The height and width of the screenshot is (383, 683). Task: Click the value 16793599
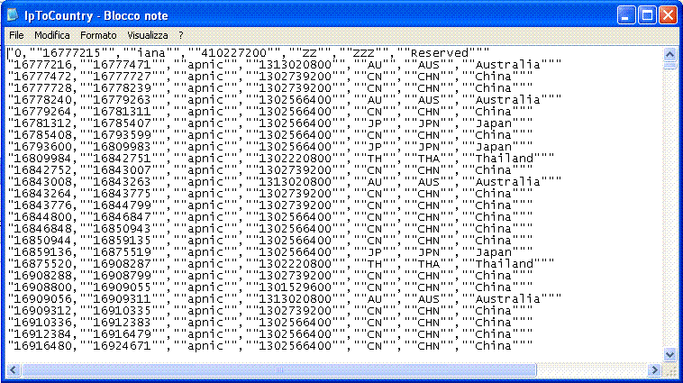(123, 135)
